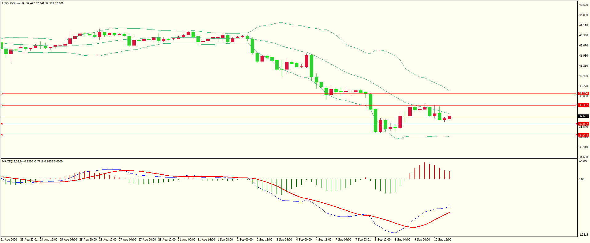This screenshot has width=590, height=243.
Task: Click the 41.930 price axis value
Action: tap(584, 56)
